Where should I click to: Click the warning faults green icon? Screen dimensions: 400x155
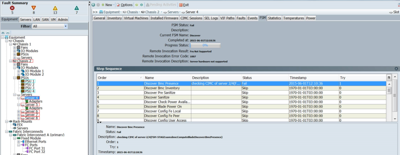(x=77, y=8)
